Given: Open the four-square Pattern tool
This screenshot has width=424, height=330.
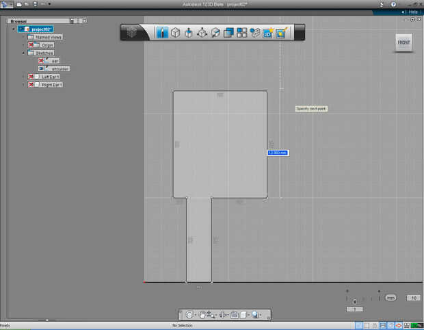Looking at the screenshot, I should tap(241, 33).
